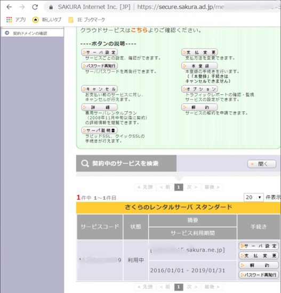The image size is (281, 293).
Task: Go back with the browser back arrow
Action: [9, 7]
